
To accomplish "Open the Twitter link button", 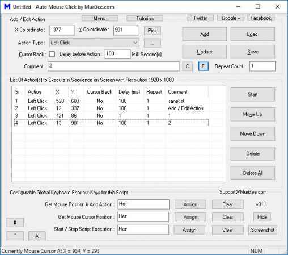I will (200, 18).
